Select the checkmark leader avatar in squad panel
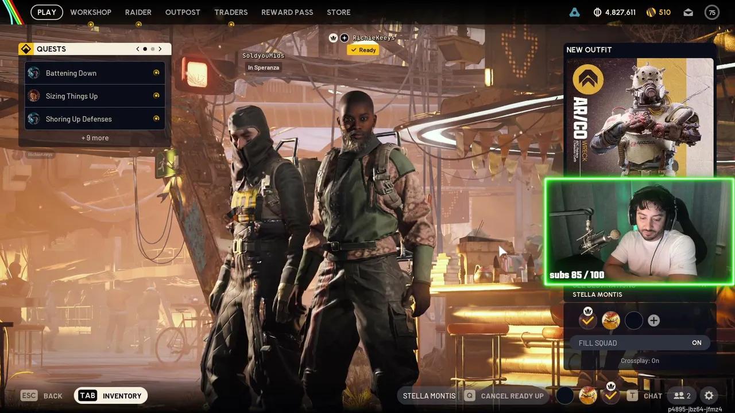735x413 pixels. [587, 321]
